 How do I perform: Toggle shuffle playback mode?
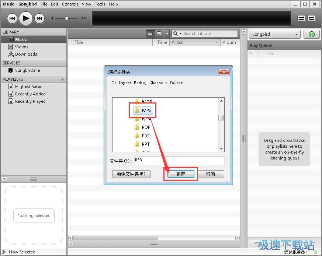pyautogui.click(x=301, y=18)
